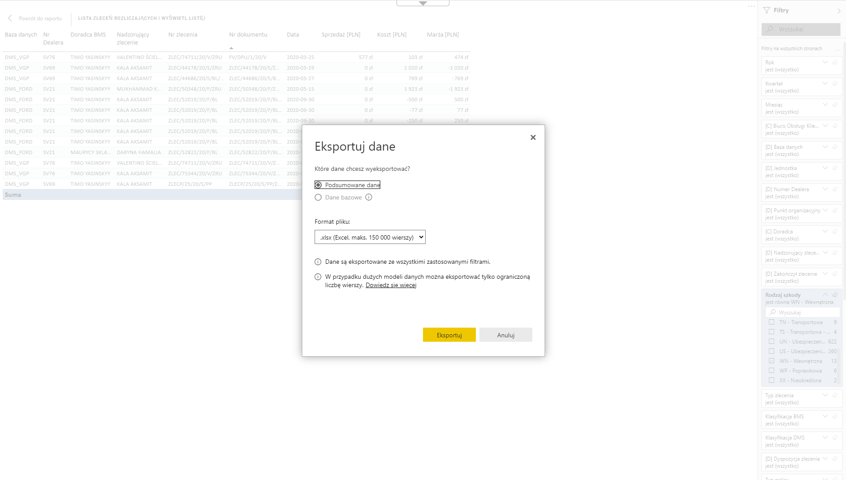This screenshot has height=480, width=846.
Task: Click the back arrow for Powrót do raportu
Action: (x=10, y=18)
